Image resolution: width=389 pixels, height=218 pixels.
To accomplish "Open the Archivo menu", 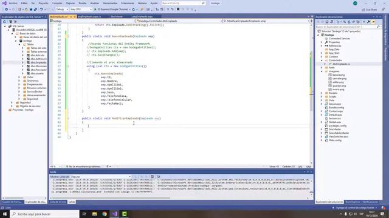I will click(x=13, y=3).
